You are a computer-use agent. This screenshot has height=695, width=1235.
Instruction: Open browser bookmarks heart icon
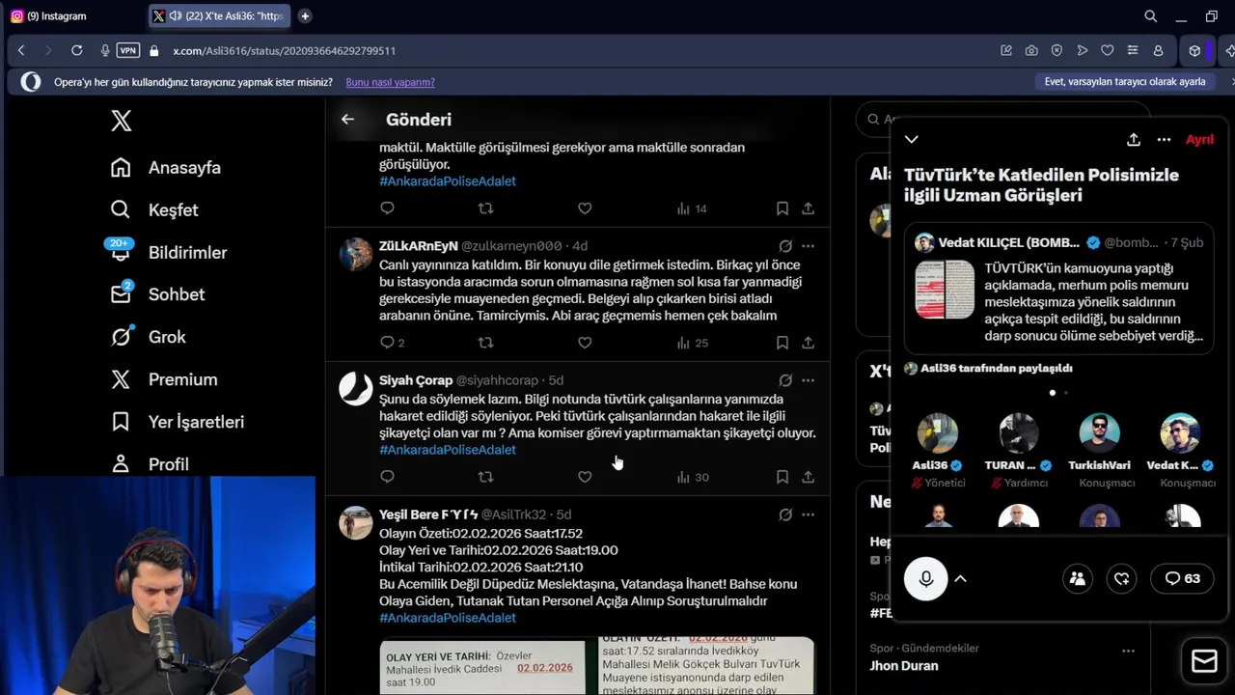tap(1108, 50)
